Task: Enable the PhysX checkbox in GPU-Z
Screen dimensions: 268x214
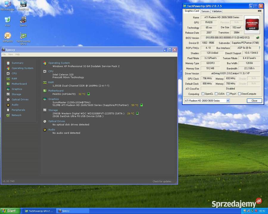Action: pyautogui.click(x=228, y=94)
